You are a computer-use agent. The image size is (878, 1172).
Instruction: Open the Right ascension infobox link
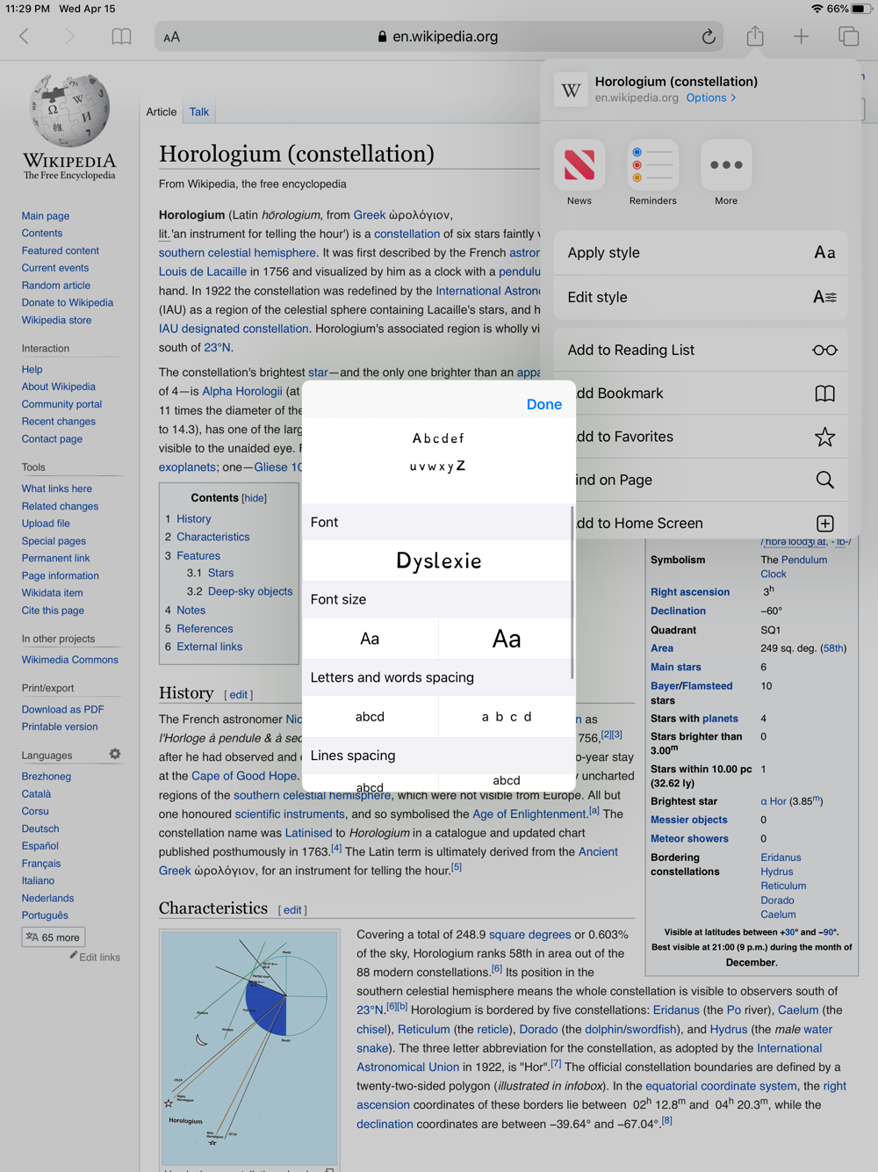[690, 592]
